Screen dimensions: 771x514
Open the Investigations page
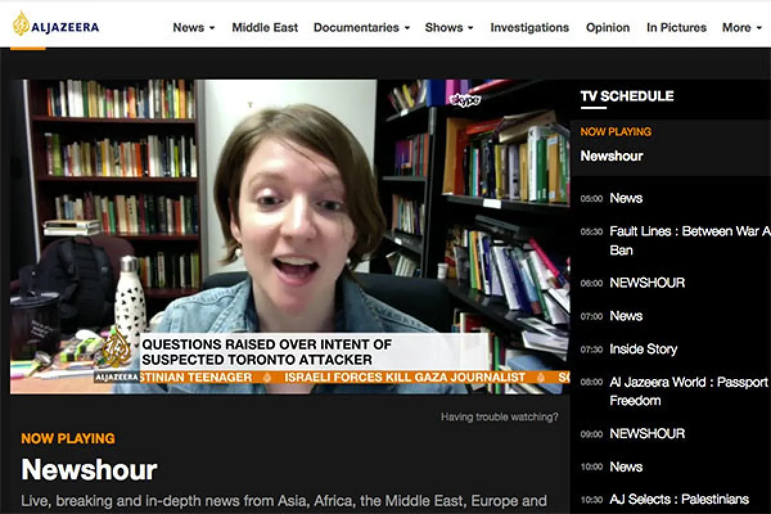pyautogui.click(x=529, y=28)
